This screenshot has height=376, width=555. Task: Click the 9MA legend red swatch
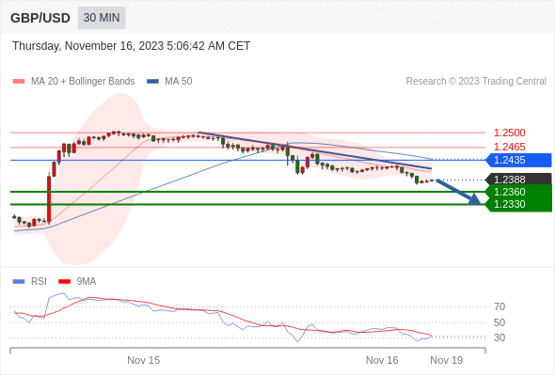[x=64, y=282]
